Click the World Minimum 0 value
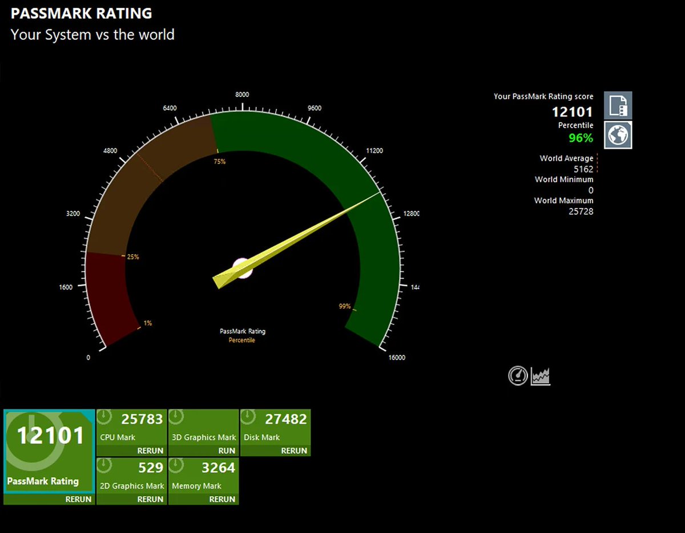The width and height of the screenshot is (685, 533). 591,190
